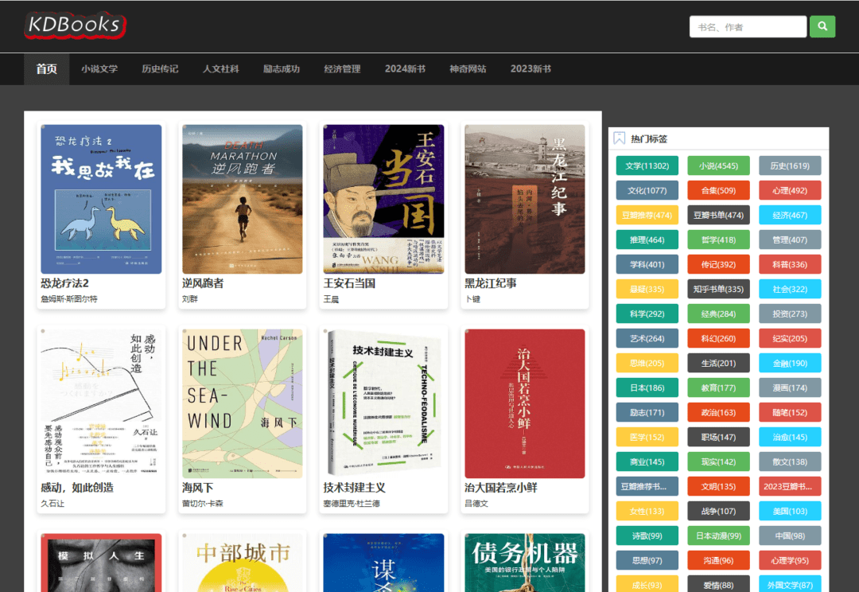Open the 黑龙江纪事 title link
Image resolution: width=859 pixels, height=592 pixels.
tap(491, 283)
